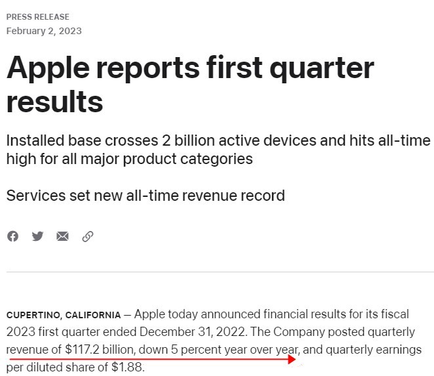
Task: Click the CUPERTINO, CALIFORNIA dateline
Action: [x=64, y=315]
